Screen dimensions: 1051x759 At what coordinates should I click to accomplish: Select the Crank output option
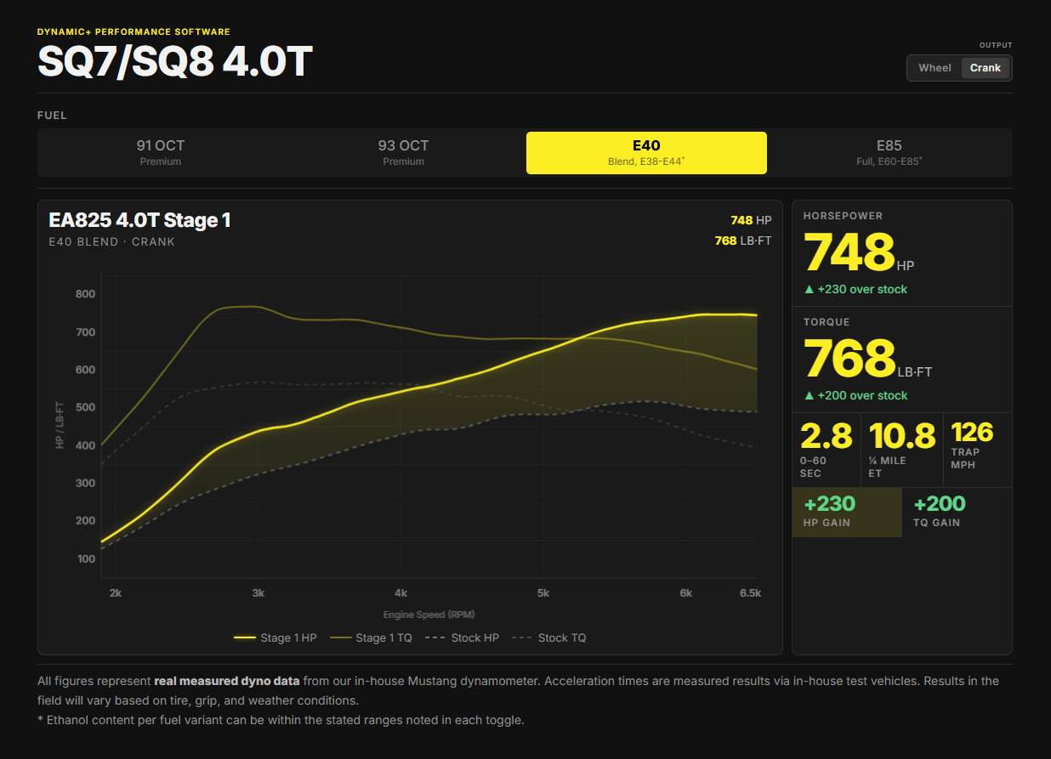click(986, 68)
